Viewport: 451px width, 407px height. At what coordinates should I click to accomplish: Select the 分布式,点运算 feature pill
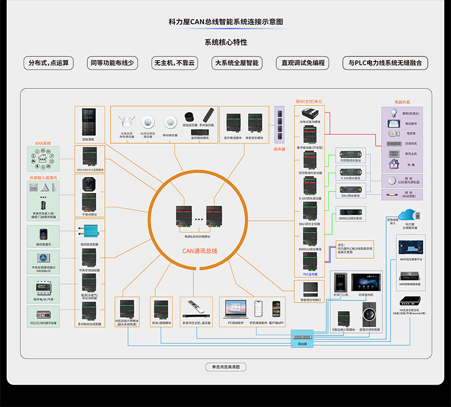pos(48,63)
